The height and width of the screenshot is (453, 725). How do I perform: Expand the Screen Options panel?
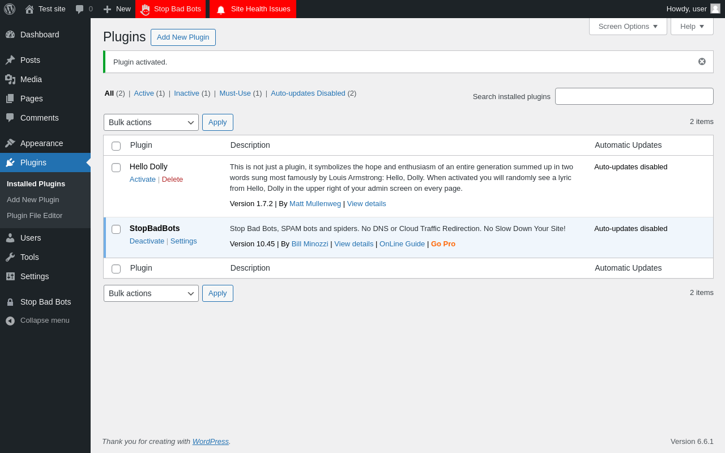(x=628, y=26)
